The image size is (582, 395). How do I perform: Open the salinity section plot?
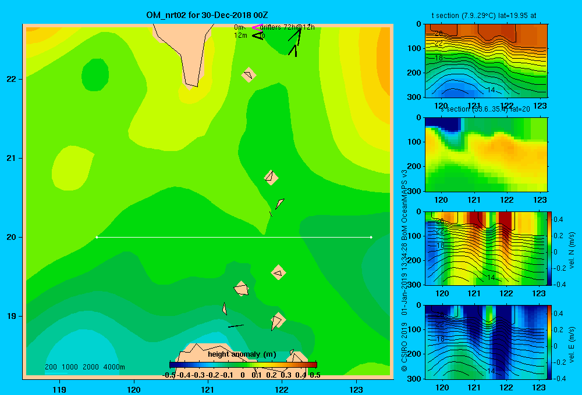(486, 155)
